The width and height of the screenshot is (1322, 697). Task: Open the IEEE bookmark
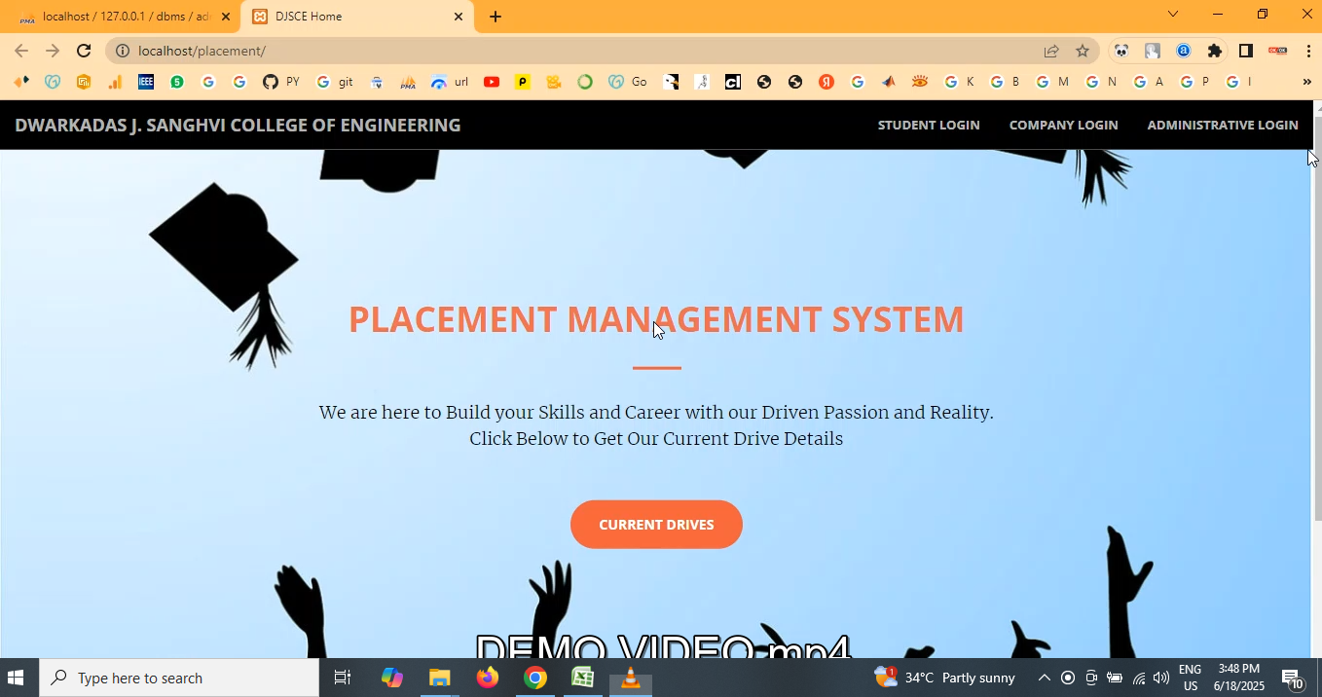(x=146, y=82)
